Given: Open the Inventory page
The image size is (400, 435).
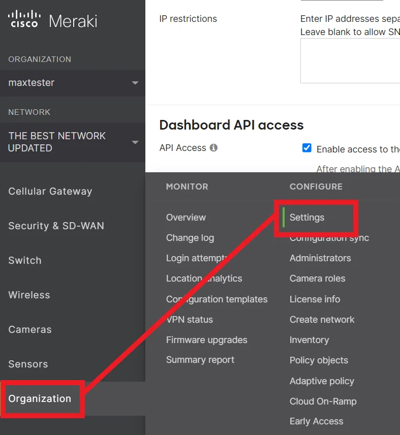Looking at the screenshot, I should point(310,340).
